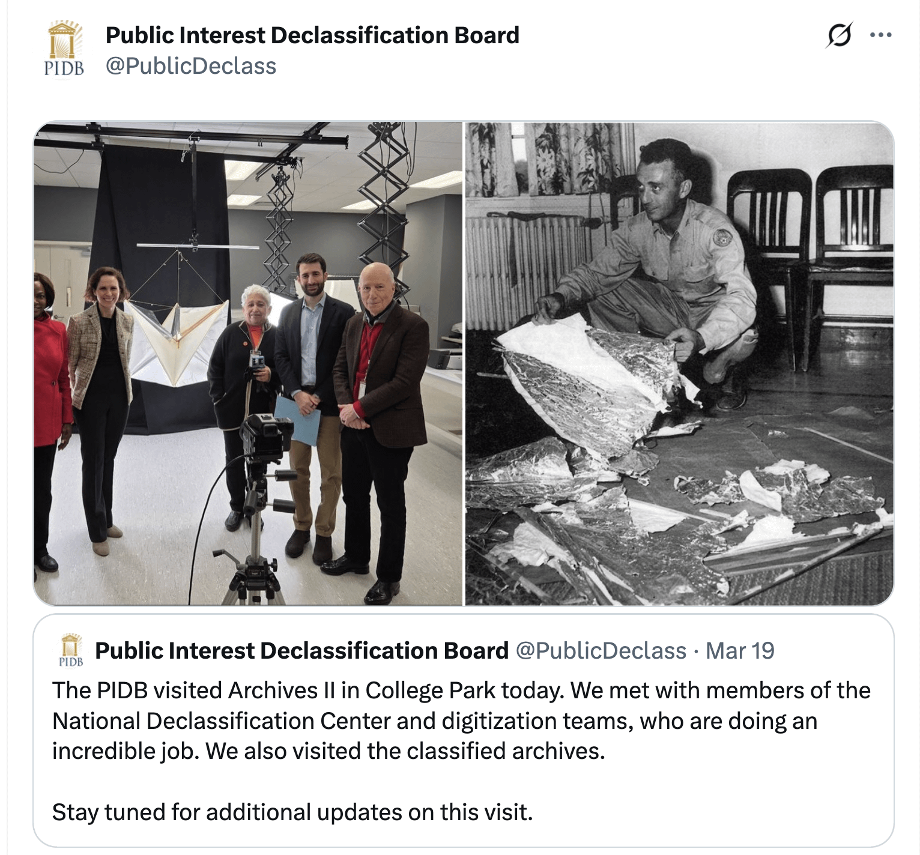Click the PIDB profile avatar in the header
The width and height of the screenshot is (920, 855).
click(x=64, y=49)
